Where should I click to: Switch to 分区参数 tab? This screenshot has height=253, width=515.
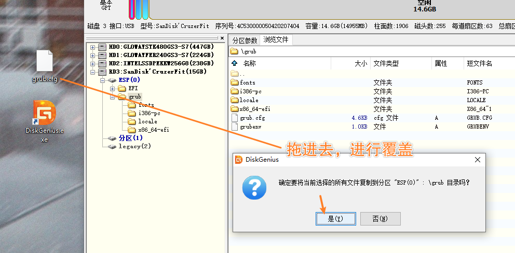coord(245,40)
